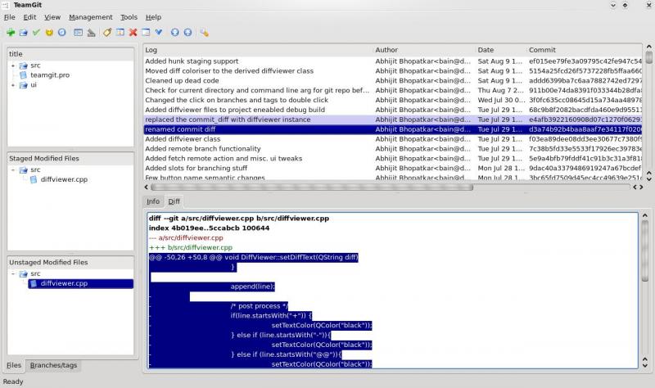Click the blue circled up-arrow push icon
This screenshot has width=655, height=388.
(x=187, y=33)
